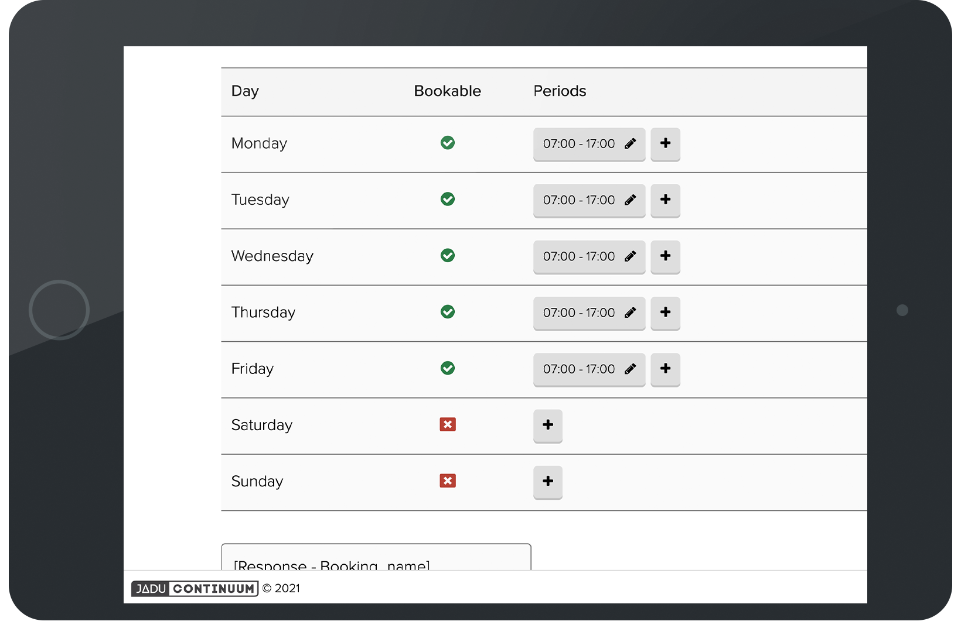961x635 pixels.
Task: Click the Day column header
Action: pyautogui.click(x=245, y=91)
